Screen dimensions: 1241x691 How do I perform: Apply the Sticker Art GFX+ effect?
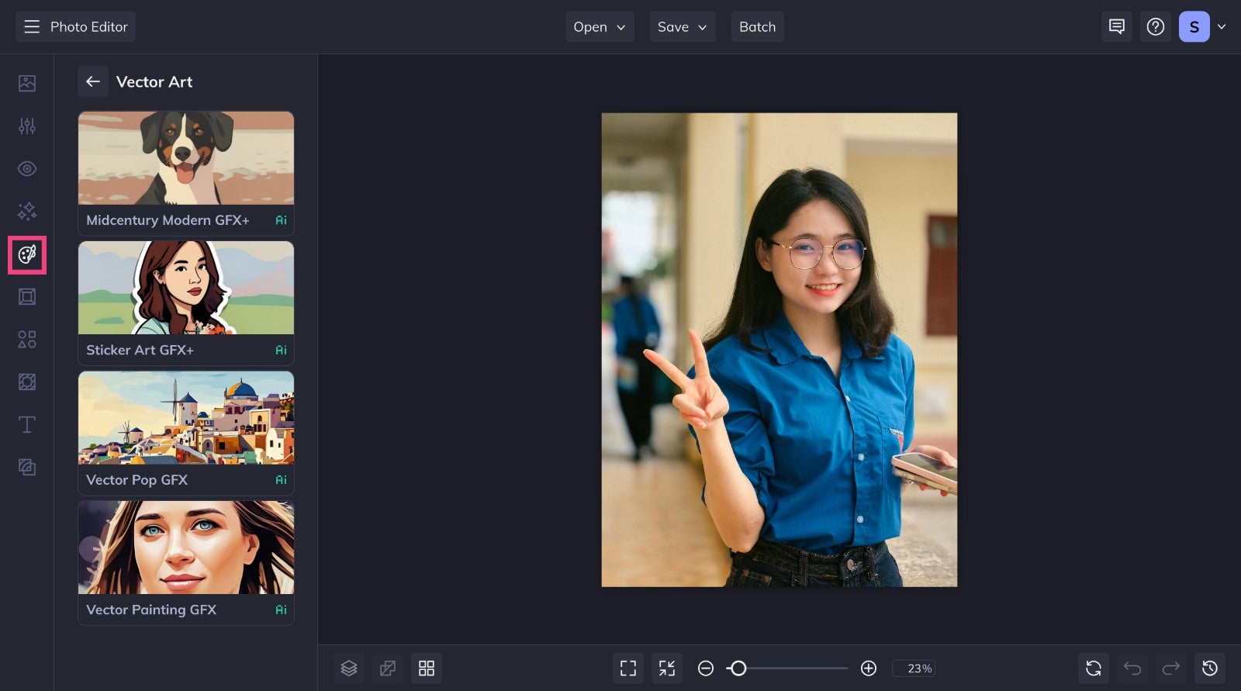(186, 303)
